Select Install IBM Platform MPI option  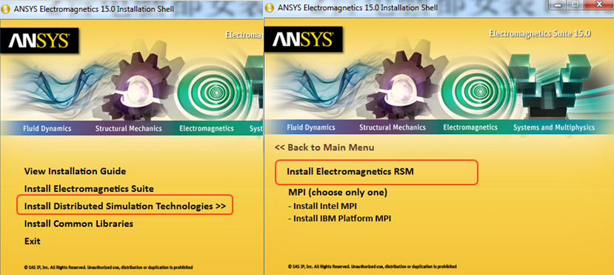339,218
